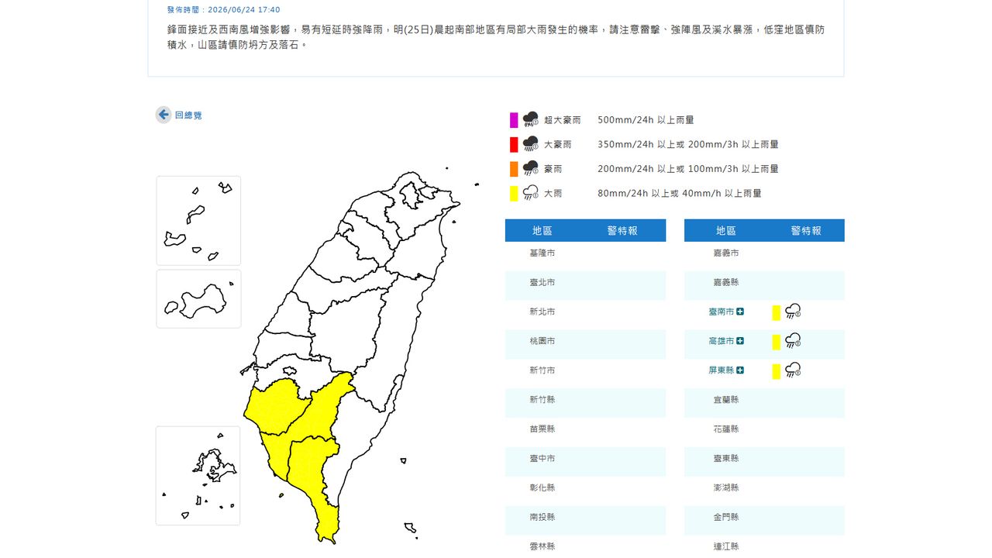This screenshot has height=558, width=992.
Task: Click the yellow warning swatch in 臺南市 row
Action: [776, 313]
